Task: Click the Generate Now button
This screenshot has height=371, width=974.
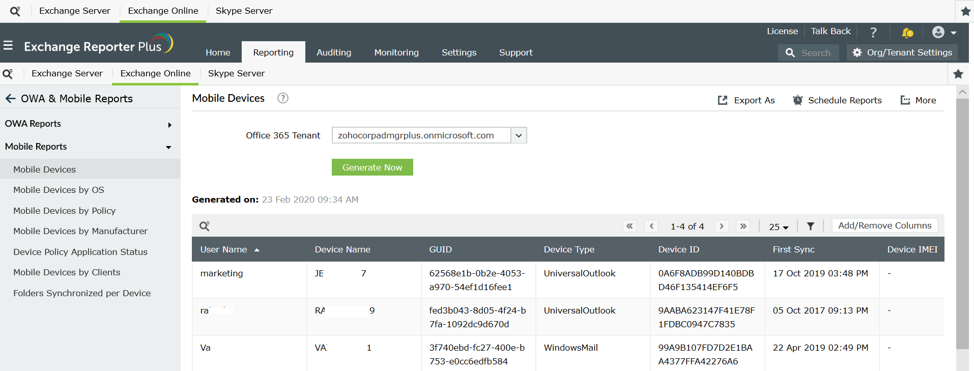Action: pos(372,167)
